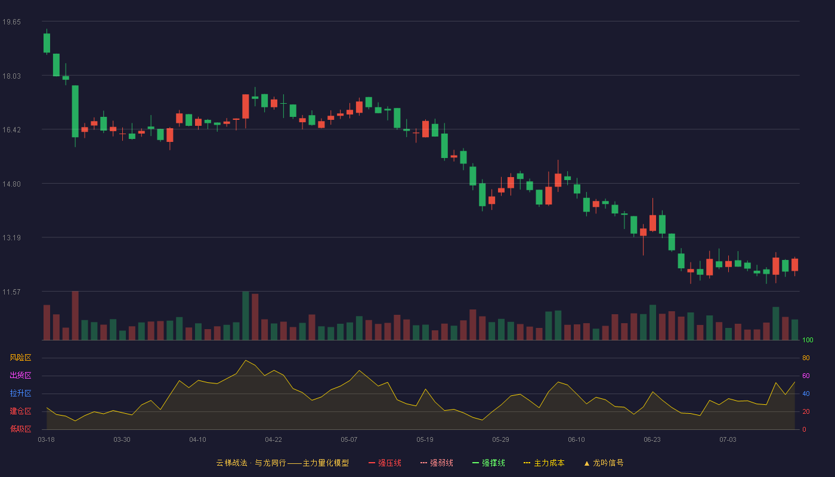The height and width of the screenshot is (477, 835).
Task: Toggle the 龙吟信号 legend entry
Action: point(604,463)
